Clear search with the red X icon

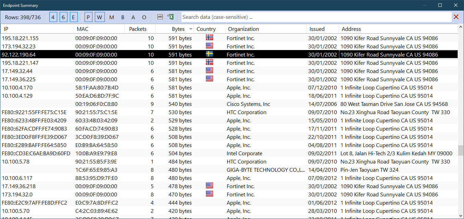(456, 17)
